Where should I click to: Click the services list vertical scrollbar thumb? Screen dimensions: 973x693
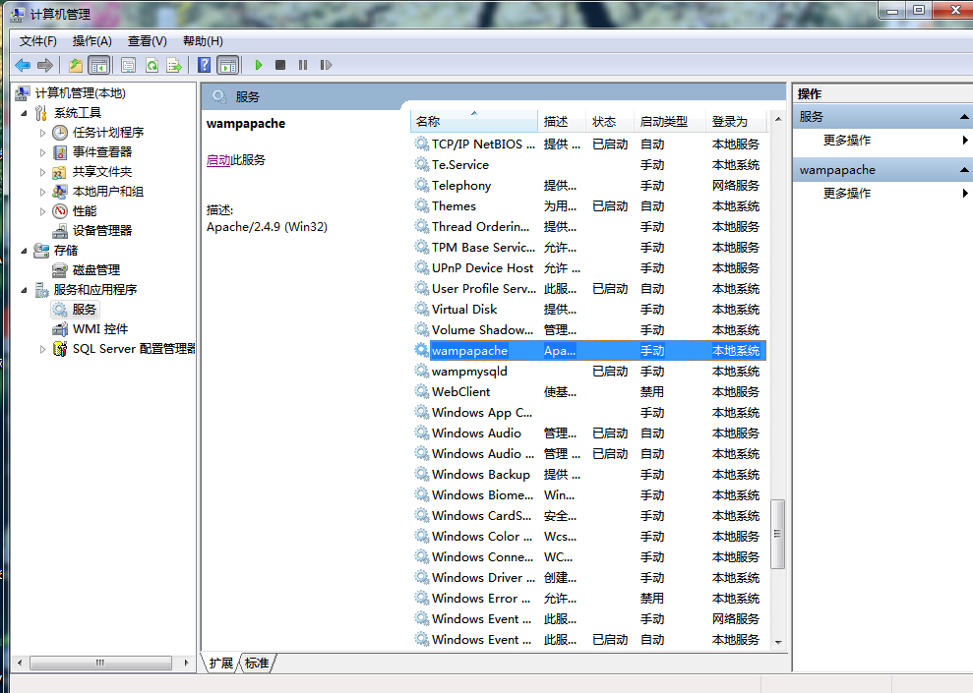point(777,534)
